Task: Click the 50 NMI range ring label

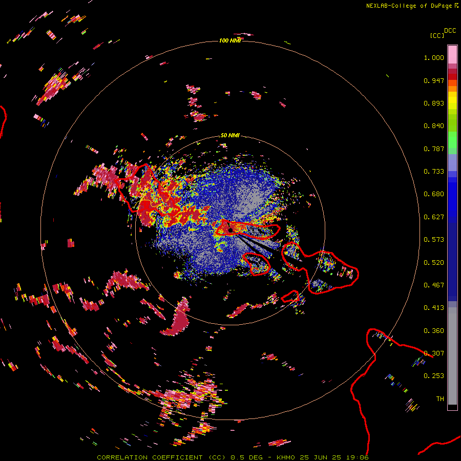Action: (x=230, y=135)
